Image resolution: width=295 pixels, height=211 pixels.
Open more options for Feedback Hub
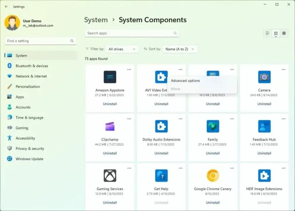coord(284,119)
